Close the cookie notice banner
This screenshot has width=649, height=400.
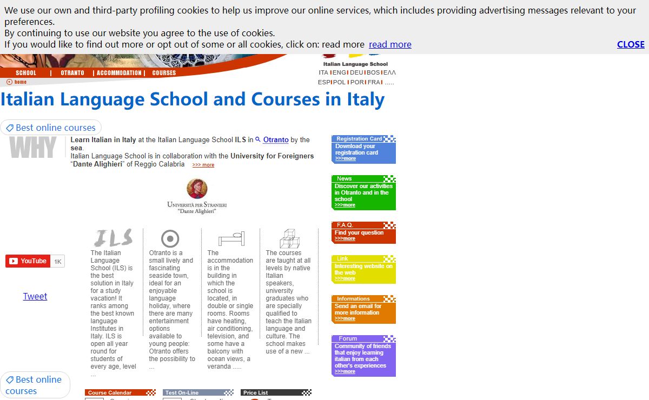pos(631,44)
